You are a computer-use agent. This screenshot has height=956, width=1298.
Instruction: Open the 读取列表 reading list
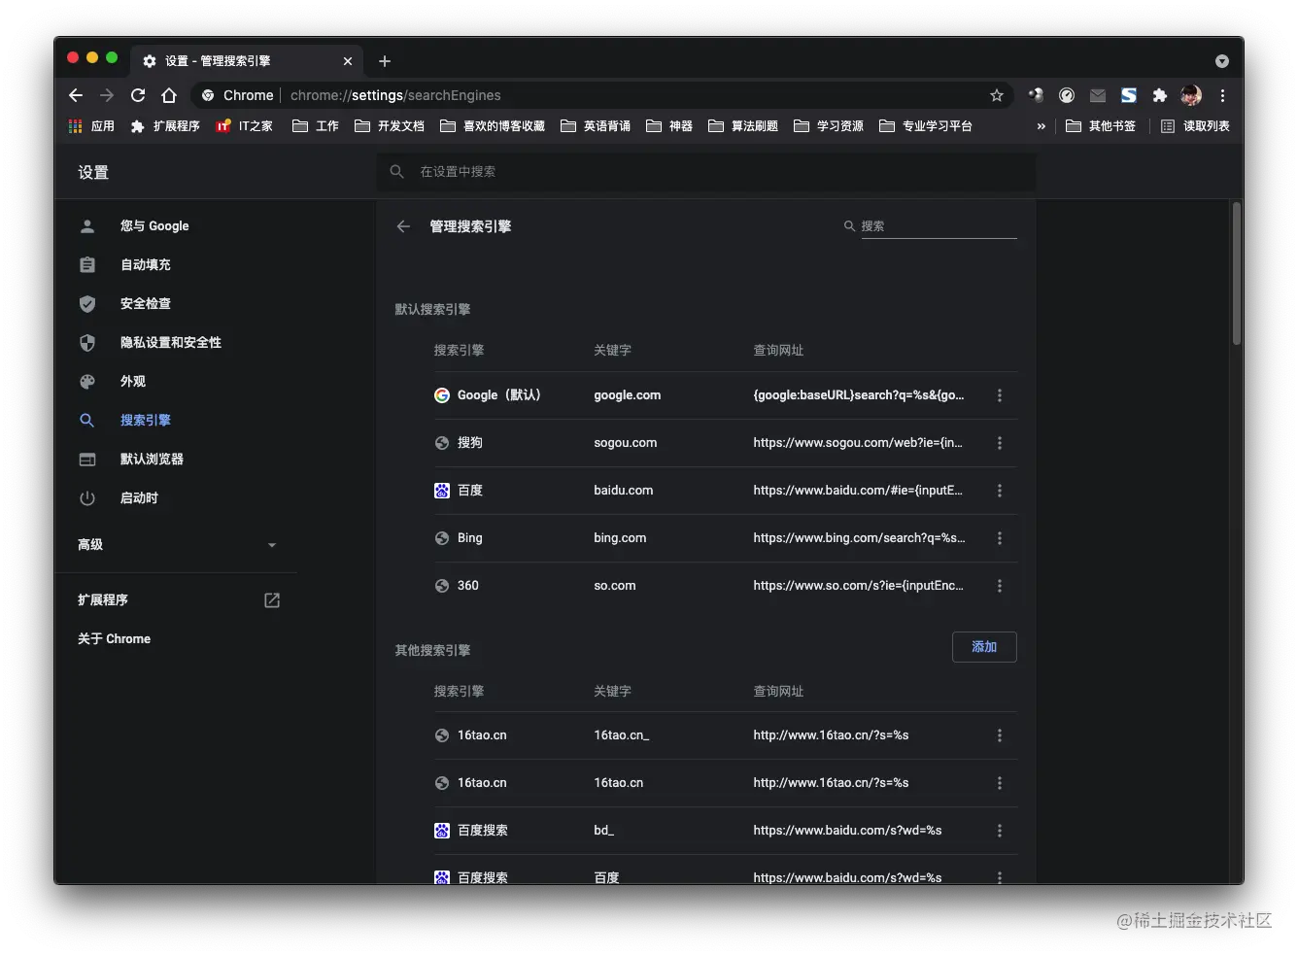(x=1195, y=126)
